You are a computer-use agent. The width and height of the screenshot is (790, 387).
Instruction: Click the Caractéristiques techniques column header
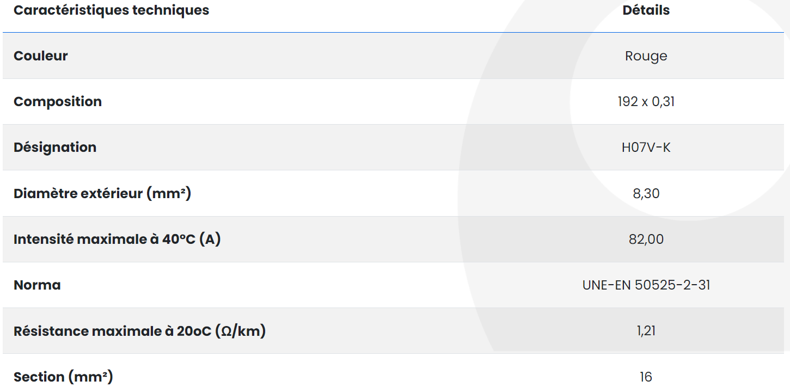point(111,10)
